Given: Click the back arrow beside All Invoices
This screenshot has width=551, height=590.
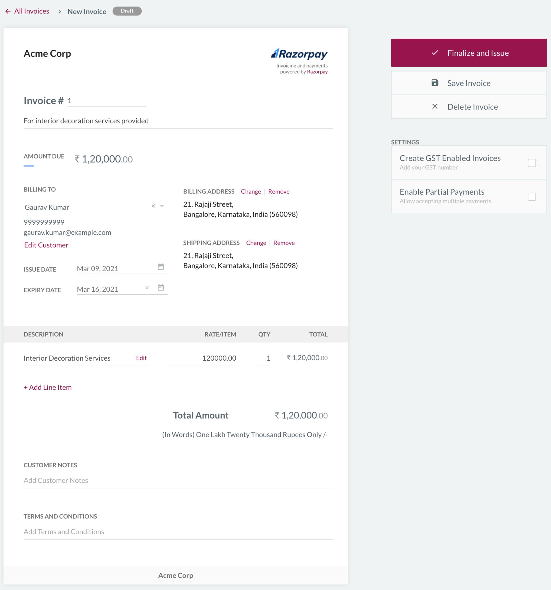Looking at the screenshot, I should pyautogui.click(x=8, y=11).
